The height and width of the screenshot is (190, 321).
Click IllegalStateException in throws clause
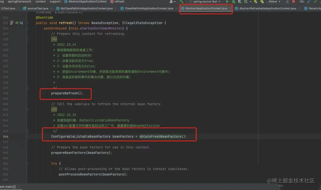click(x=142, y=23)
